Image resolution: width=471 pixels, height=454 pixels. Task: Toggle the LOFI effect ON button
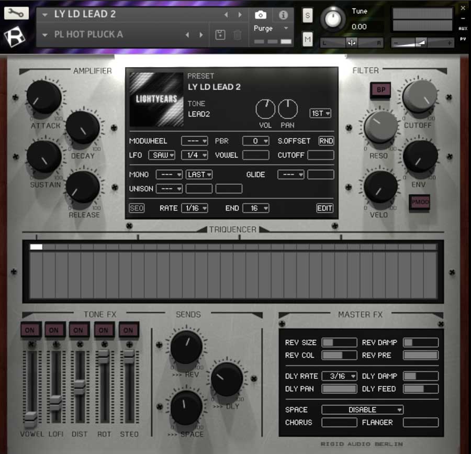coord(54,330)
